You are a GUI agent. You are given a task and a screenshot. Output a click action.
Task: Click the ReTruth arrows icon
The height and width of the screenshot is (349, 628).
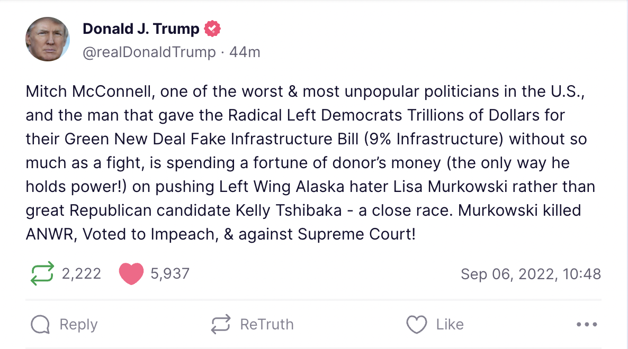coord(220,324)
